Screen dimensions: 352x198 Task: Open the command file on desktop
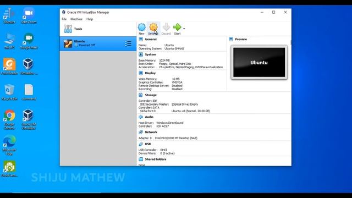coord(29,92)
